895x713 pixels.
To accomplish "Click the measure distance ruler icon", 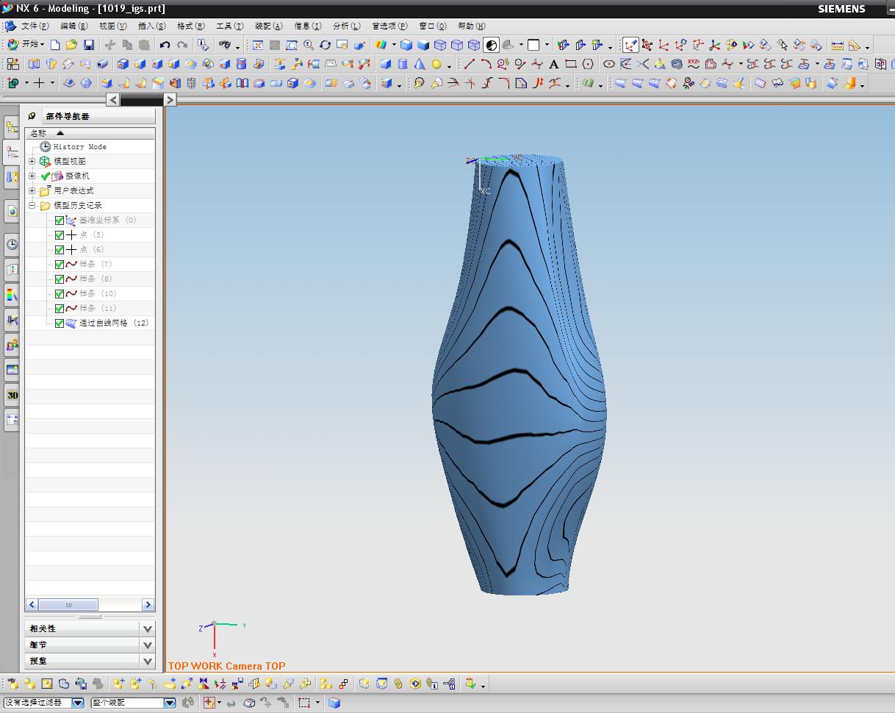I will click(x=837, y=45).
